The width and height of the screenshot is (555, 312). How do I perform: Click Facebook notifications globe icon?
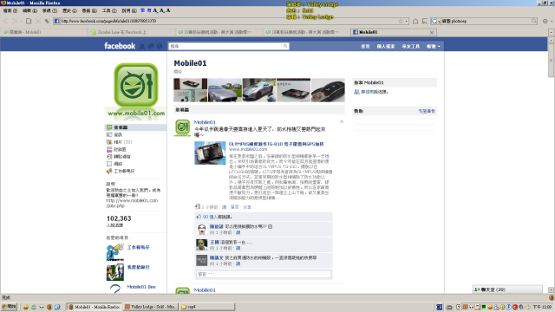point(160,46)
